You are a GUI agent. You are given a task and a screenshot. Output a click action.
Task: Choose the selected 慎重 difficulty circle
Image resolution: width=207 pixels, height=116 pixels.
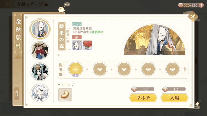click(x=76, y=69)
